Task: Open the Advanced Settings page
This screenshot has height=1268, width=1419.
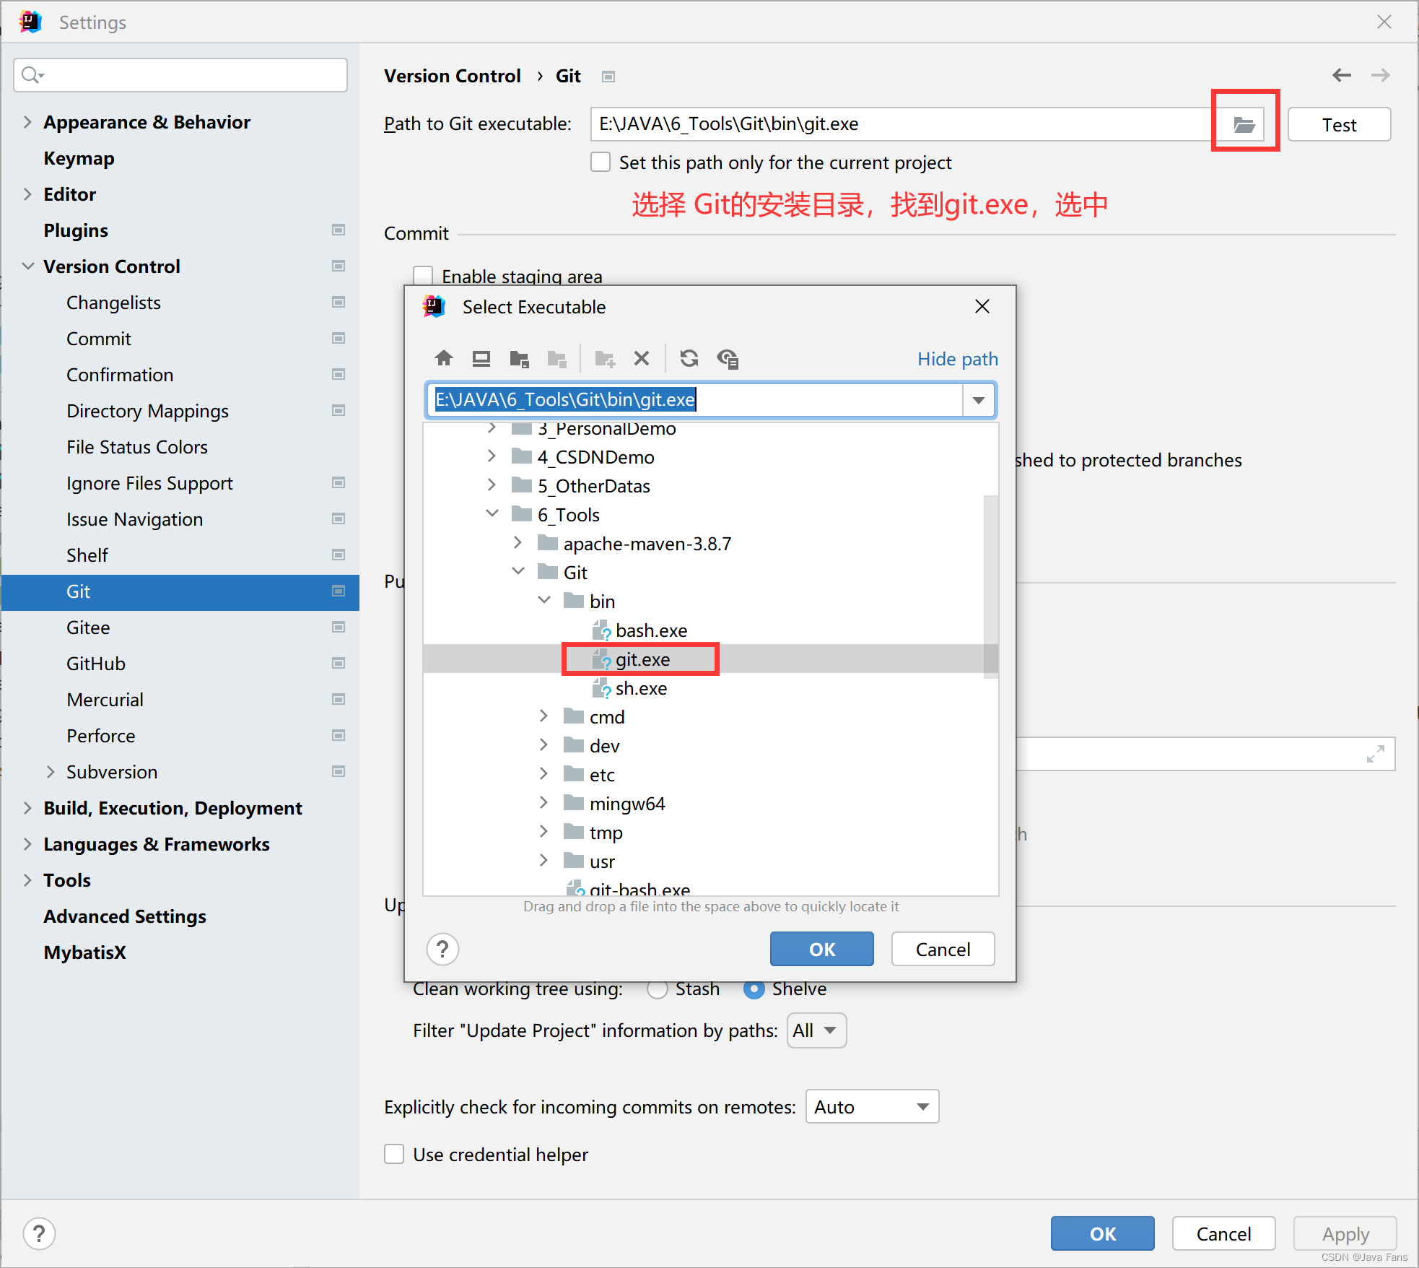Action: coord(125,916)
